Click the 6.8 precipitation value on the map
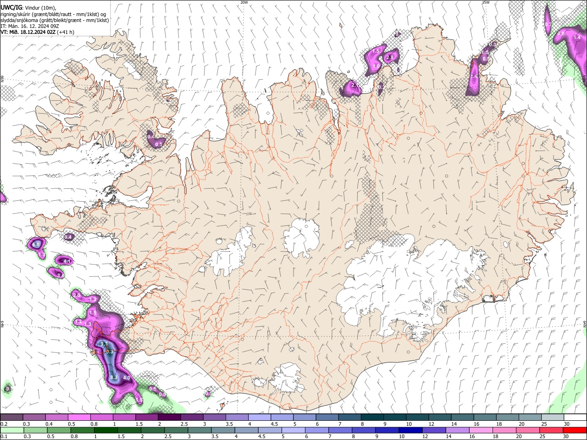The height and width of the screenshot is (440, 587). 36,245
